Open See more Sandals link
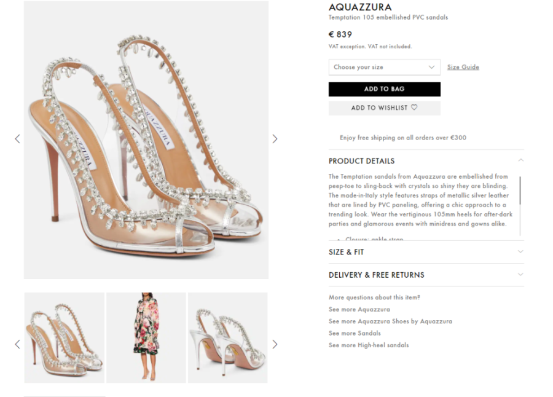The width and height of the screenshot is (553, 397). [355, 333]
